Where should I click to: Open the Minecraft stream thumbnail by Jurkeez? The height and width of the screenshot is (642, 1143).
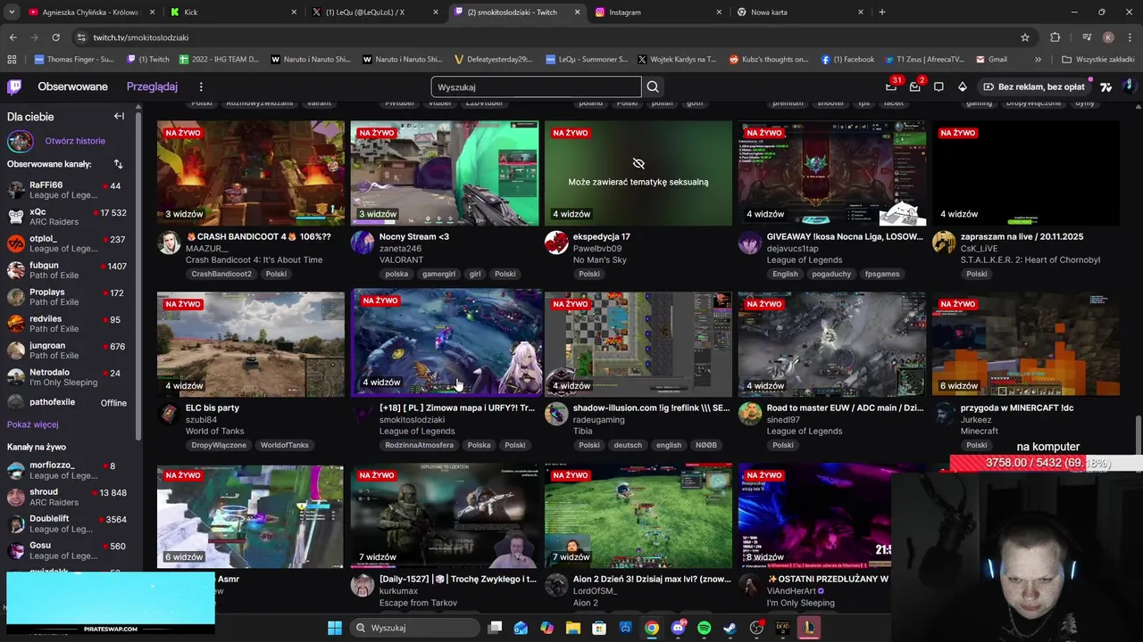point(1026,344)
